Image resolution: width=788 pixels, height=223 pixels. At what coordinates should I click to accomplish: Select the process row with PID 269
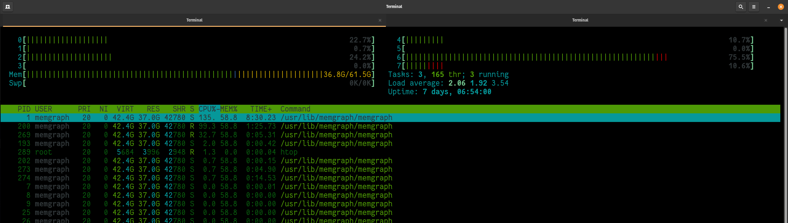(x=390, y=135)
